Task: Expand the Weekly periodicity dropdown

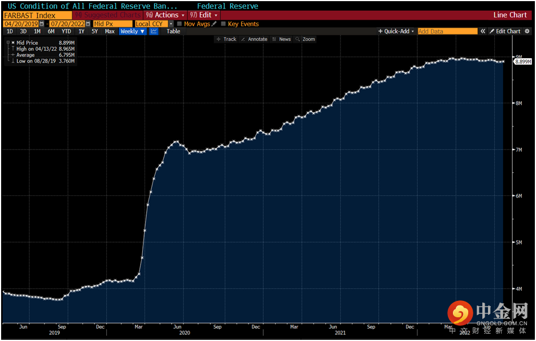Action: pos(133,32)
